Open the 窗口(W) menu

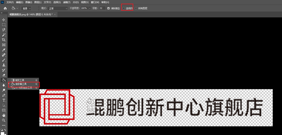click(95, 2)
